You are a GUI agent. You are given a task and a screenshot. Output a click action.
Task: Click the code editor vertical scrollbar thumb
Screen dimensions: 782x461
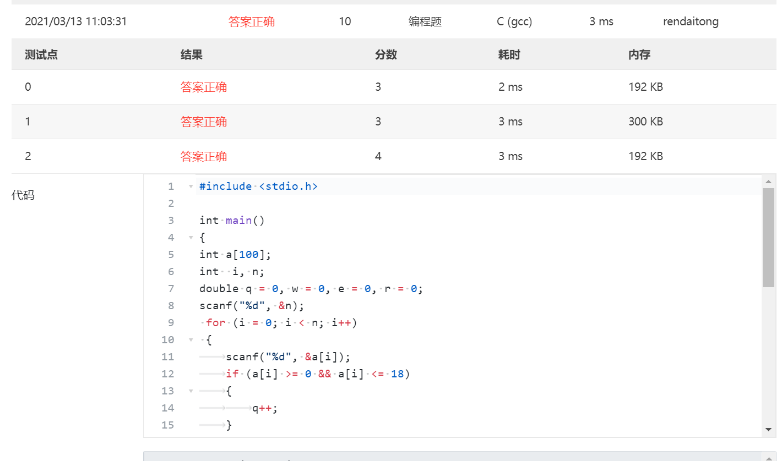pyautogui.click(x=768, y=238)
